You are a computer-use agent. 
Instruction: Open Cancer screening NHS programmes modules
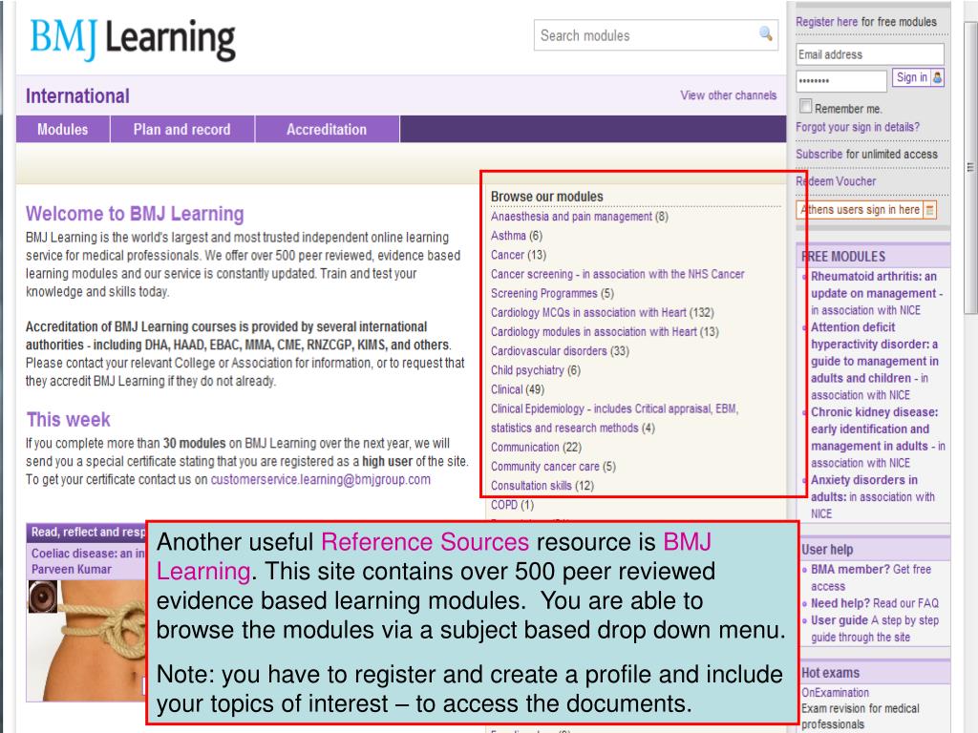pos(617,283)
